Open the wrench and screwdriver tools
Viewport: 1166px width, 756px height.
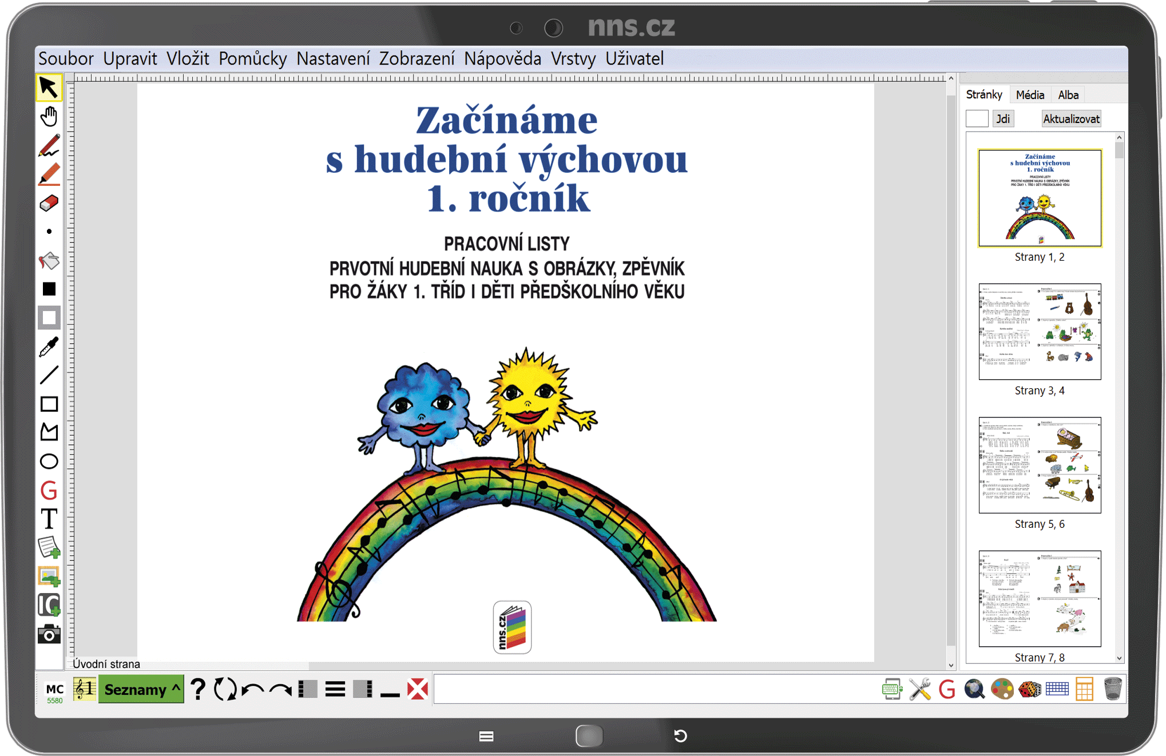point(919,689)
